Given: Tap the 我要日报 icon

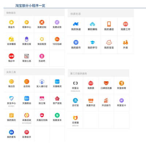Looking at the screenshot, I should coord(27,39).
